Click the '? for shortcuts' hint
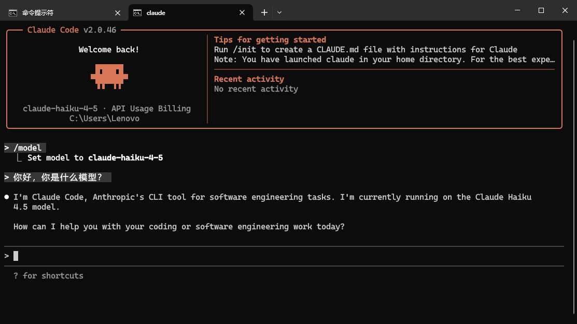 click(48, 276)
